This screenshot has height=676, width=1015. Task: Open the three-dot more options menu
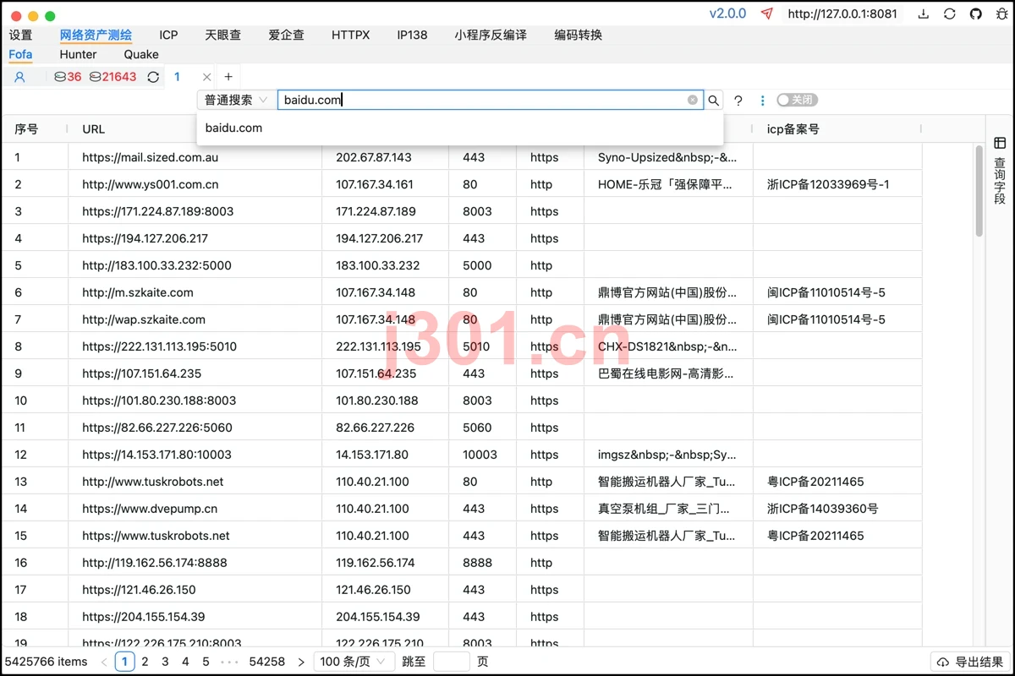(762, 101)
